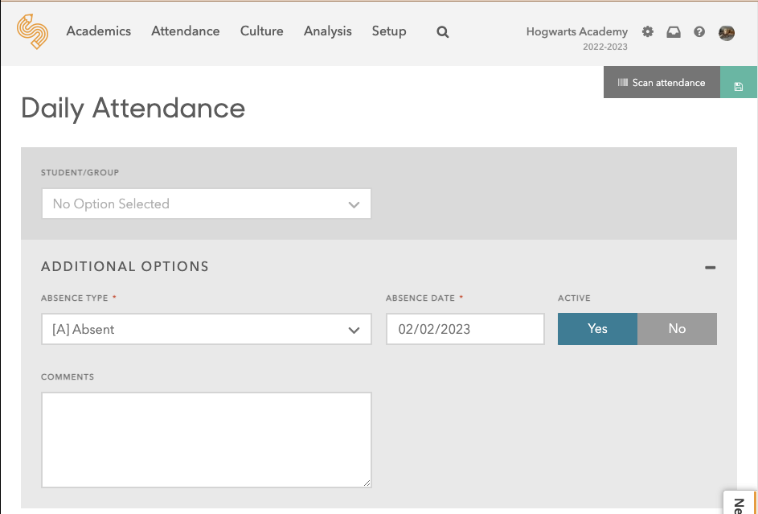Open the Attendance menu
The image size is (758, 514).
click(186, 31)
